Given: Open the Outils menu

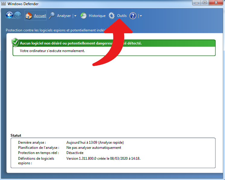Looking at the screenshot, I should point(122,16).
